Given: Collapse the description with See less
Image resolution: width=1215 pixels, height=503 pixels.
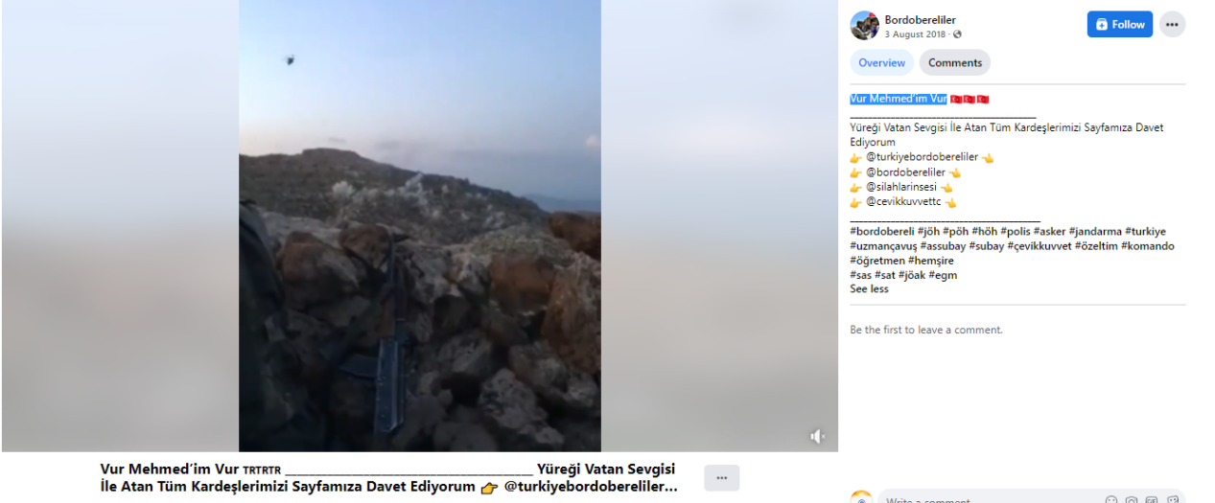Looking at the screenshot, I should point(869,289).
